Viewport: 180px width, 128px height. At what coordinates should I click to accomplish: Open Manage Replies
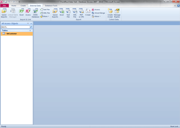(117, 13)
